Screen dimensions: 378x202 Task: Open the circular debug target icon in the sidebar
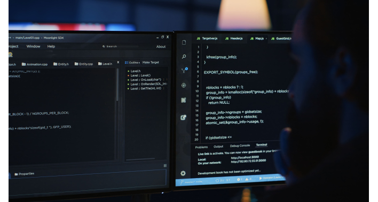[x=184, y=86]
